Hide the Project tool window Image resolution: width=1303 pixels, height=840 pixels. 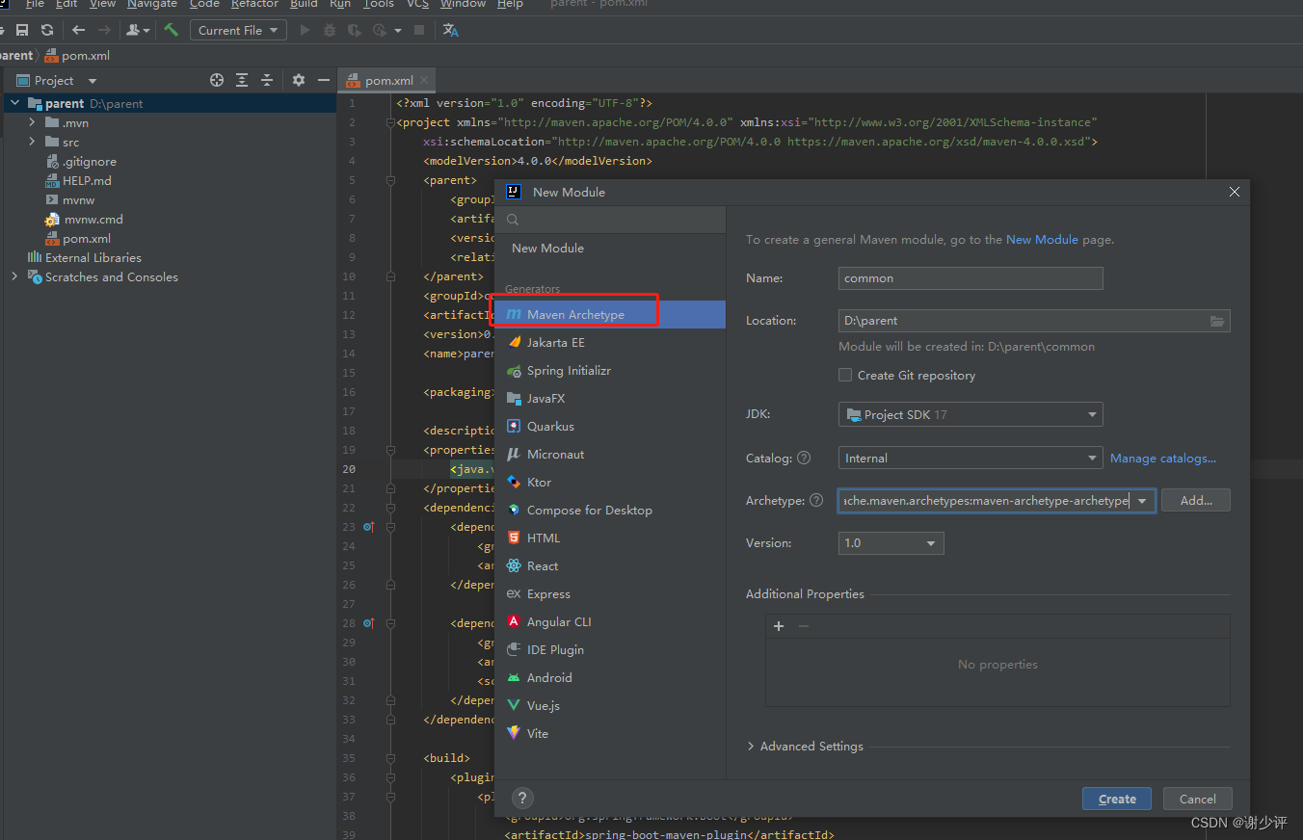coord(324,80)
